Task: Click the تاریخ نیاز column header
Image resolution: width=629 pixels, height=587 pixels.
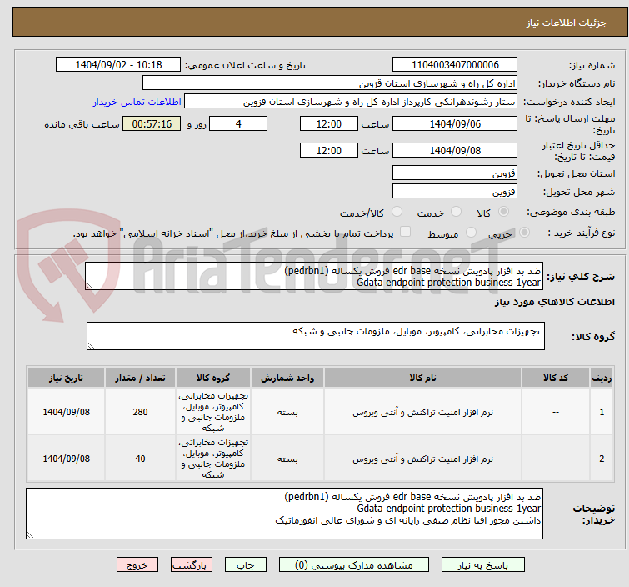Action: pos(66,378)
